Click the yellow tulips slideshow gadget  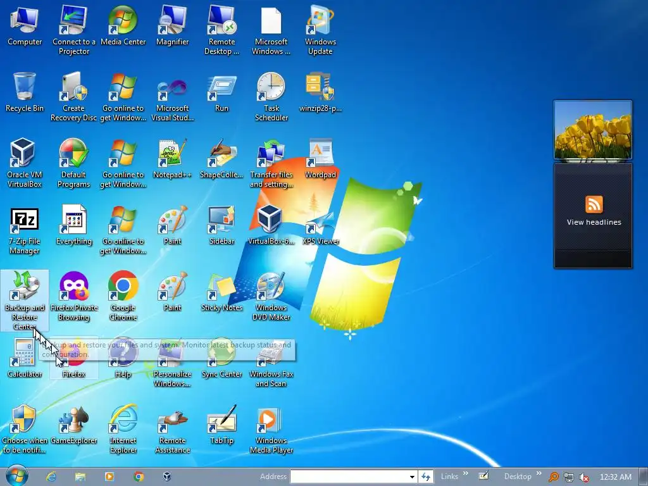click(593, 130)
